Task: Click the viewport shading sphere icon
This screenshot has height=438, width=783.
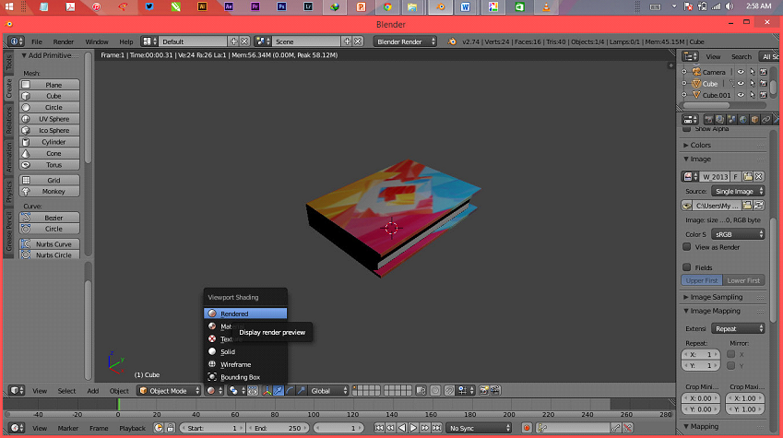Action: [x=212, y=391]
